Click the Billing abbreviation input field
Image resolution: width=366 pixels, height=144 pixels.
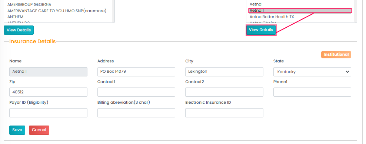(x=136, y=113)
